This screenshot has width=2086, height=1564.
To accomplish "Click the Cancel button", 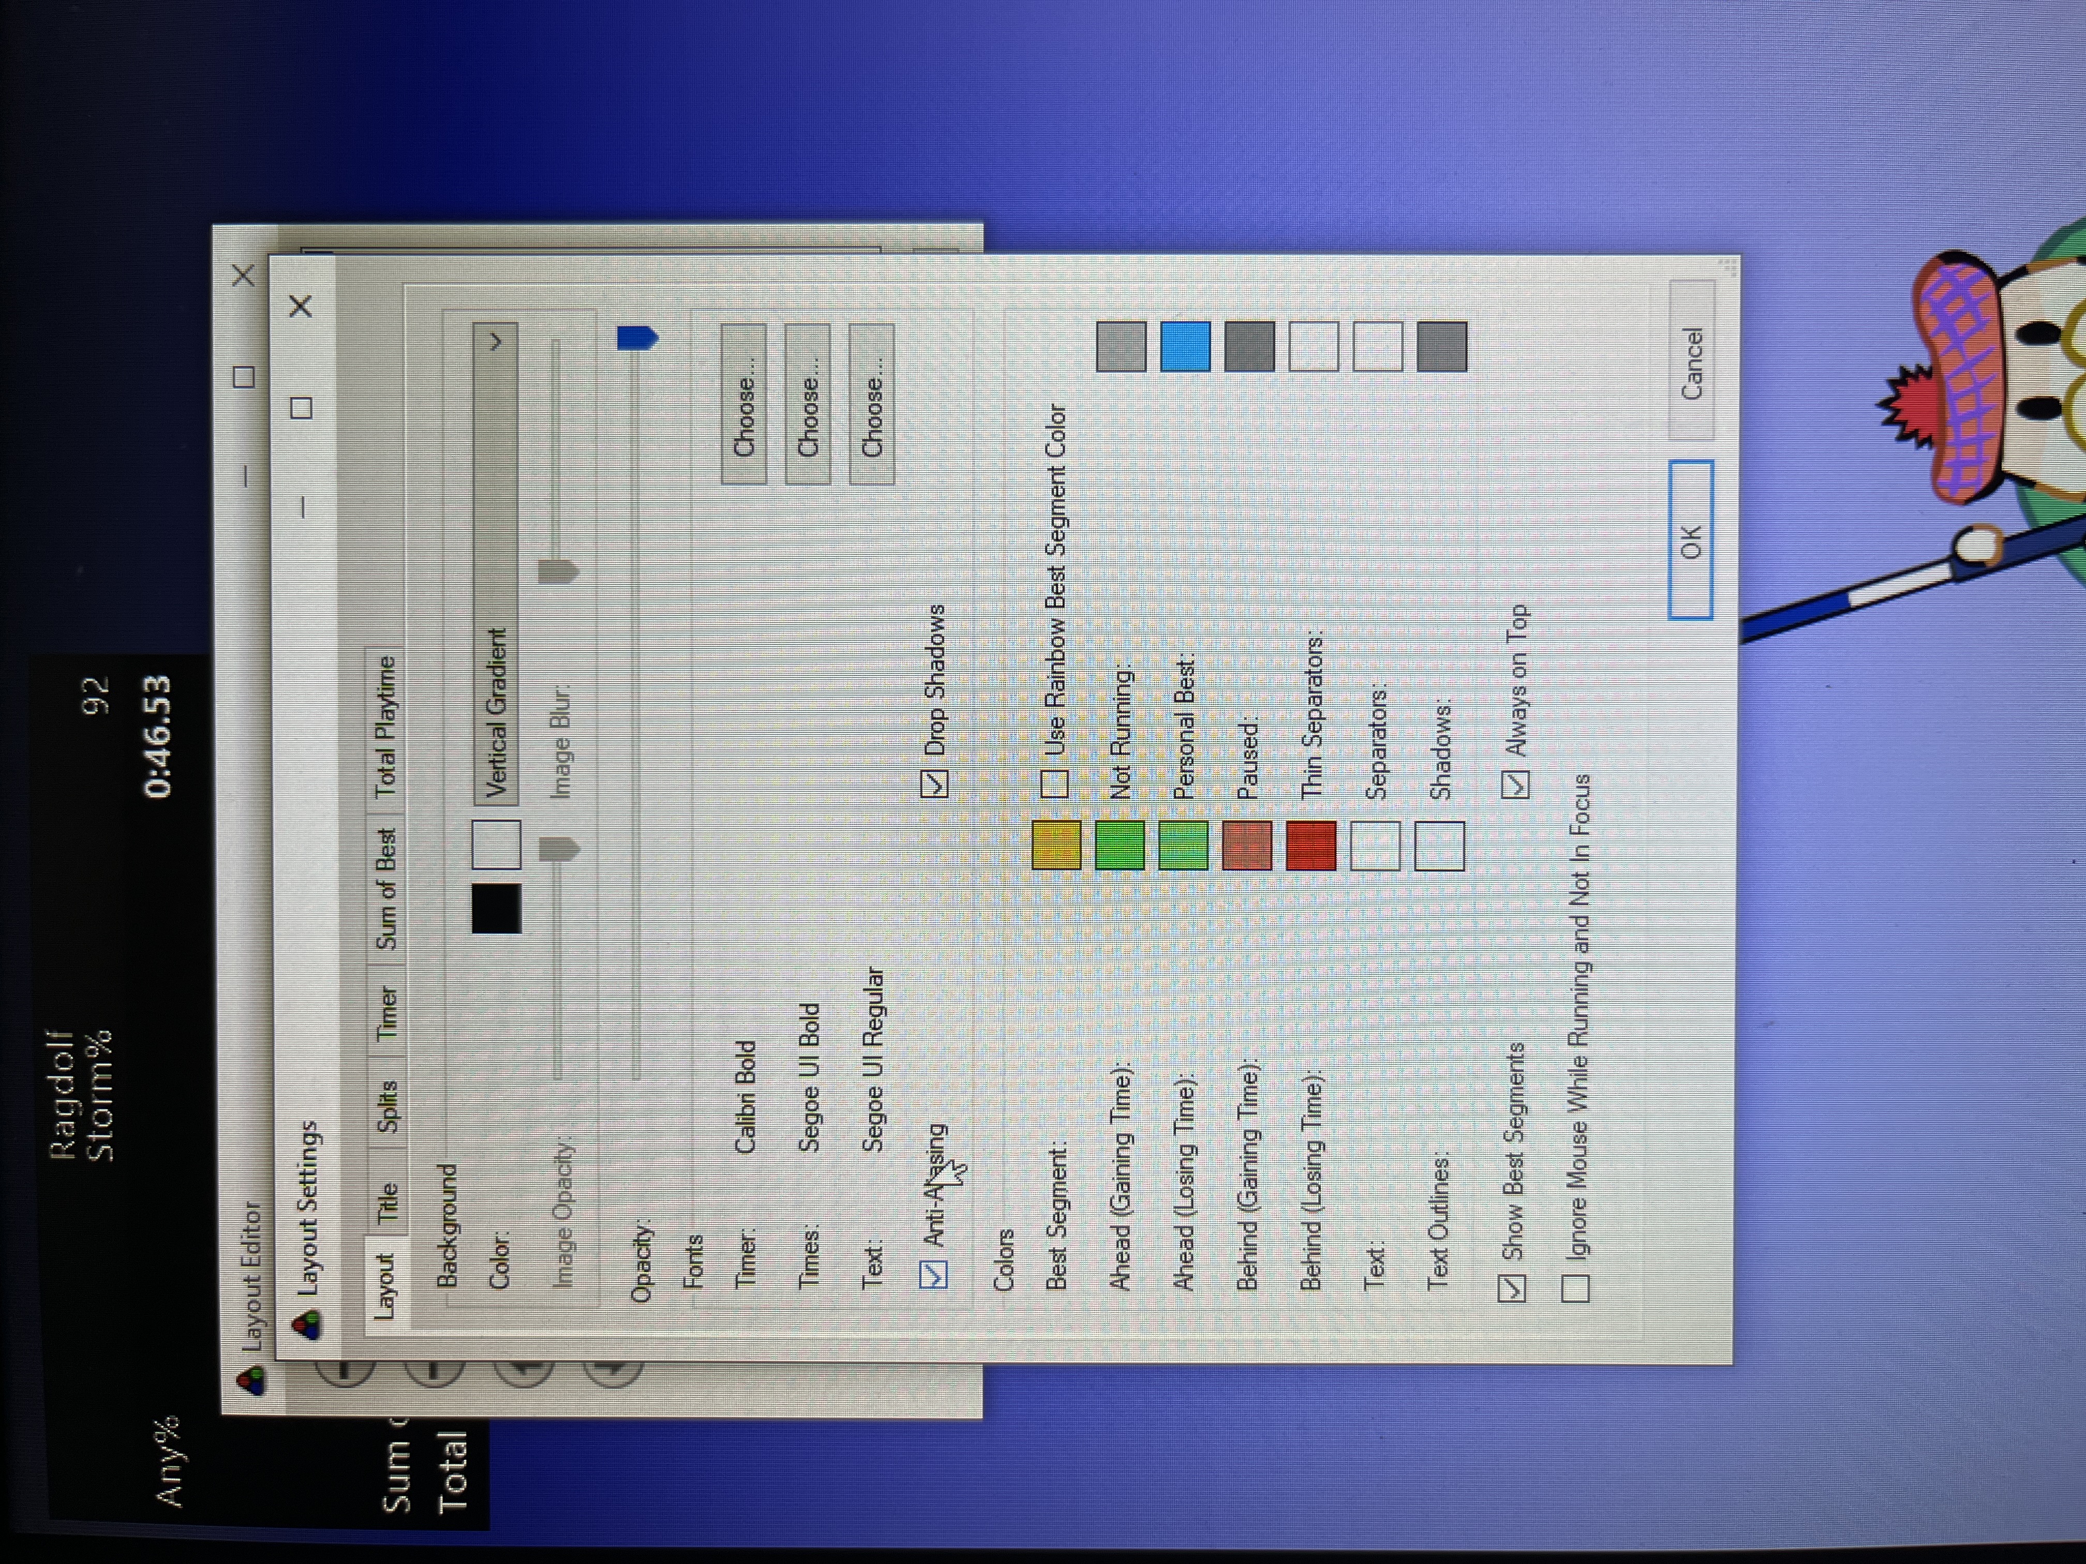I will 1692,361.
